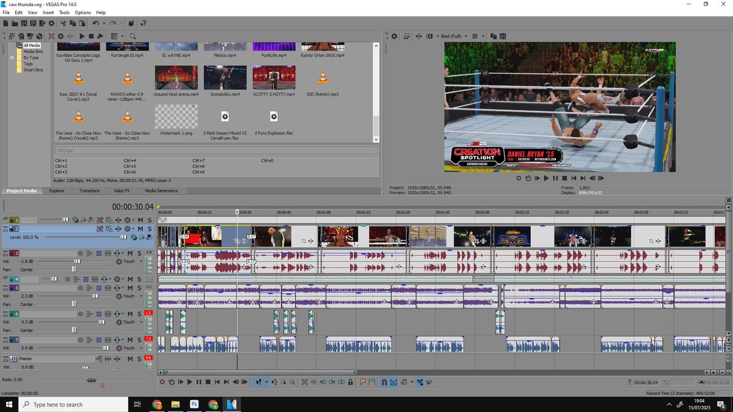Switch to the Video FX tab

122,190
